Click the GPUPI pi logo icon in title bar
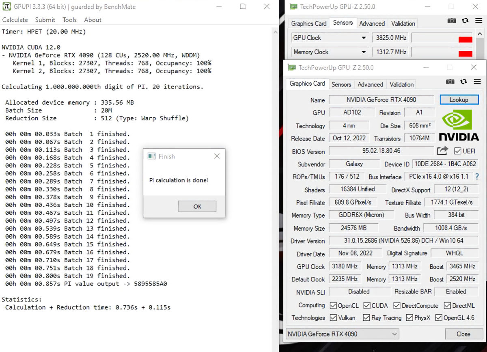The image size is (487, 352). click(6, 6)
